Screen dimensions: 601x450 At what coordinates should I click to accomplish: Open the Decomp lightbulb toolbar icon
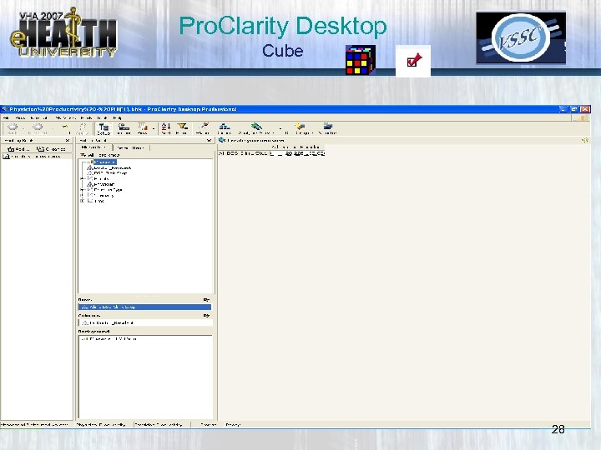tap(300, 128)
